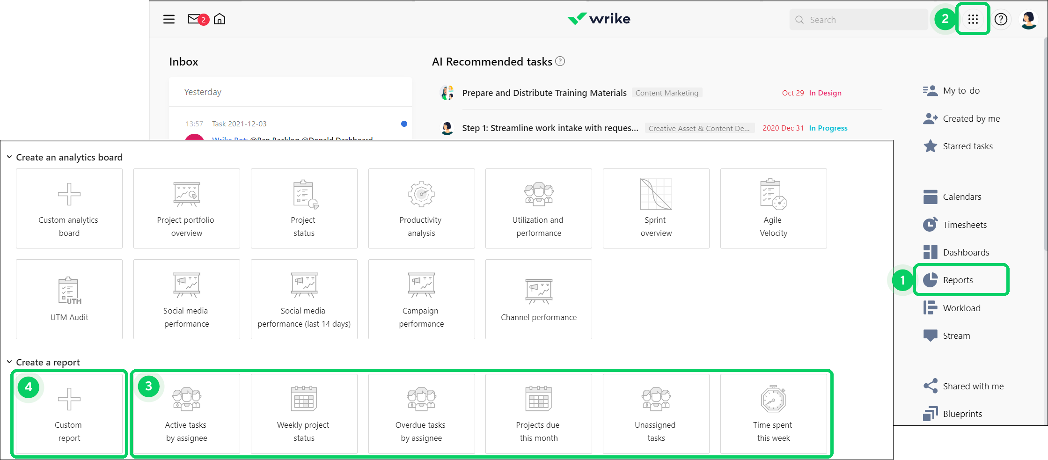Open the user profile avatar
This screenshot has height=460, width=1048.
click(1028, 19)
